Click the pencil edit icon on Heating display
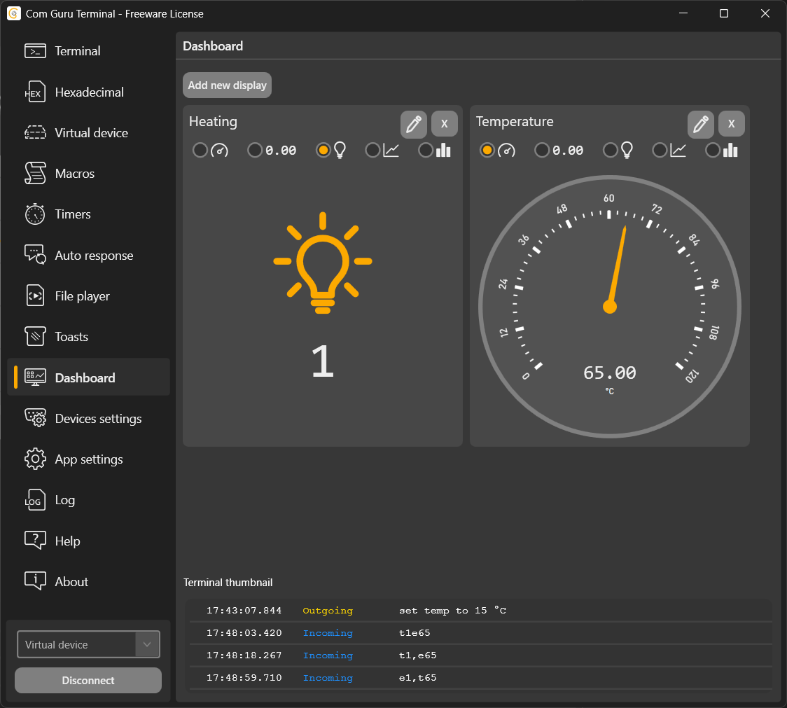 (413, 124)
